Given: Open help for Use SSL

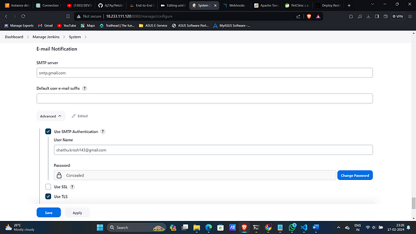Looking at the screenshot, I should coord(72,187).
